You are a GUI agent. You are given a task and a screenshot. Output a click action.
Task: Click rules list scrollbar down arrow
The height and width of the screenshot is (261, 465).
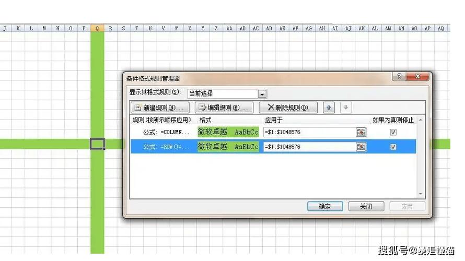coord(421,194)
